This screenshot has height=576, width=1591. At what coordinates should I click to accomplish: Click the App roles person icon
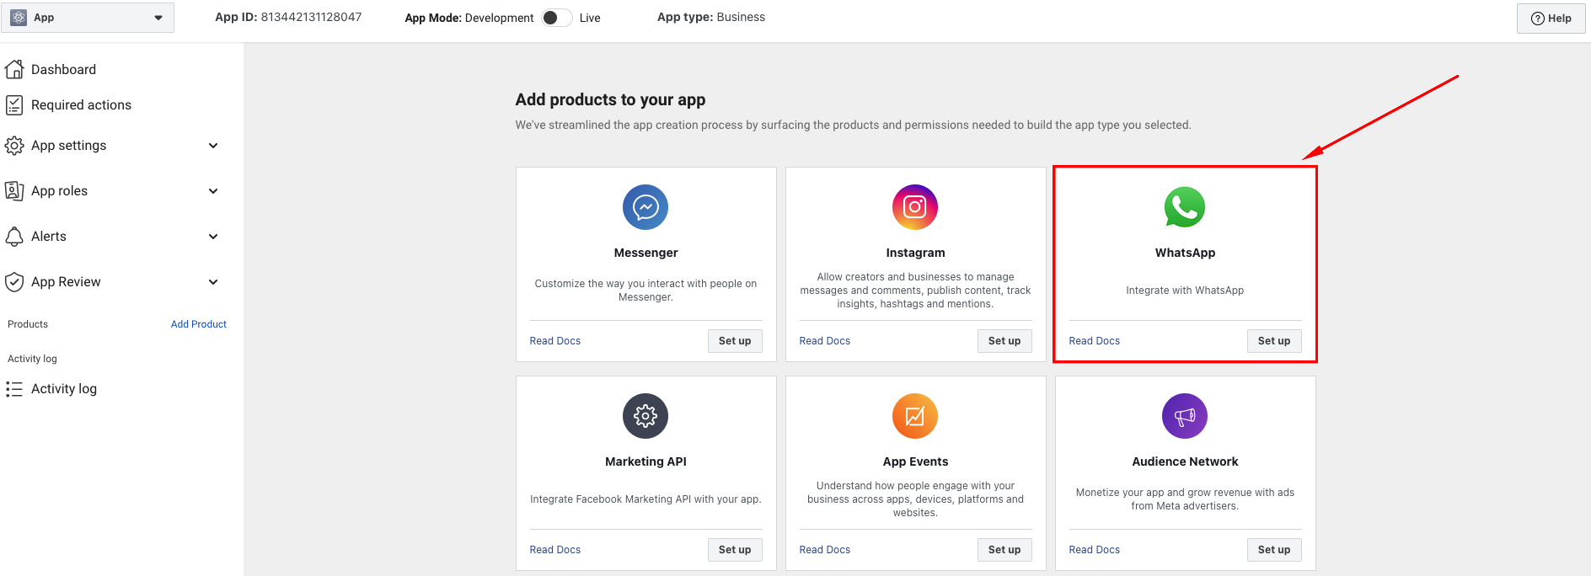(14, 191)
